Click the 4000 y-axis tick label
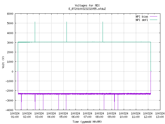This screenshot has width=165, height=124. click(10, 33)
